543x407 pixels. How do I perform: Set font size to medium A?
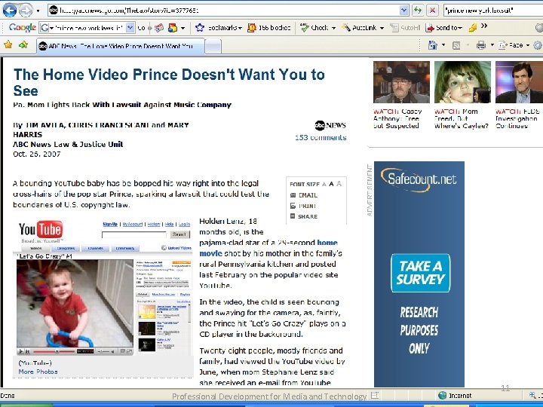pos(331,184)
